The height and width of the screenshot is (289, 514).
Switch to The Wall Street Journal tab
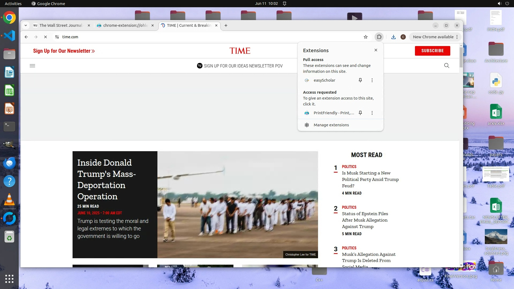click(x=61, y=25)
